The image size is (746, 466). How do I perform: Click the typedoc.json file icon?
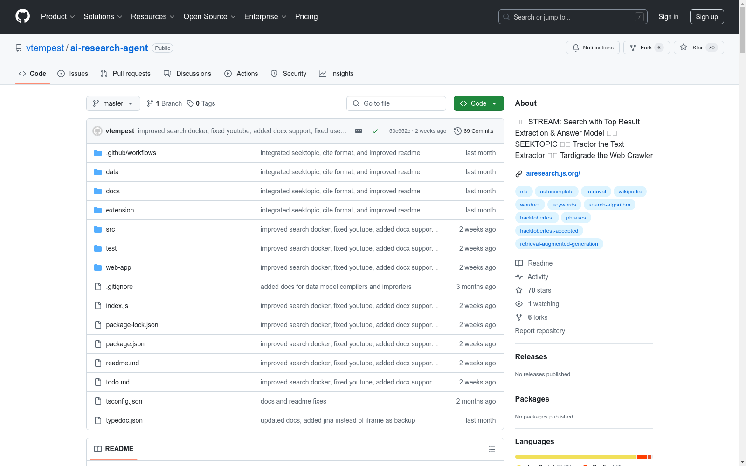pyautogui.click(x=98, y=420)
